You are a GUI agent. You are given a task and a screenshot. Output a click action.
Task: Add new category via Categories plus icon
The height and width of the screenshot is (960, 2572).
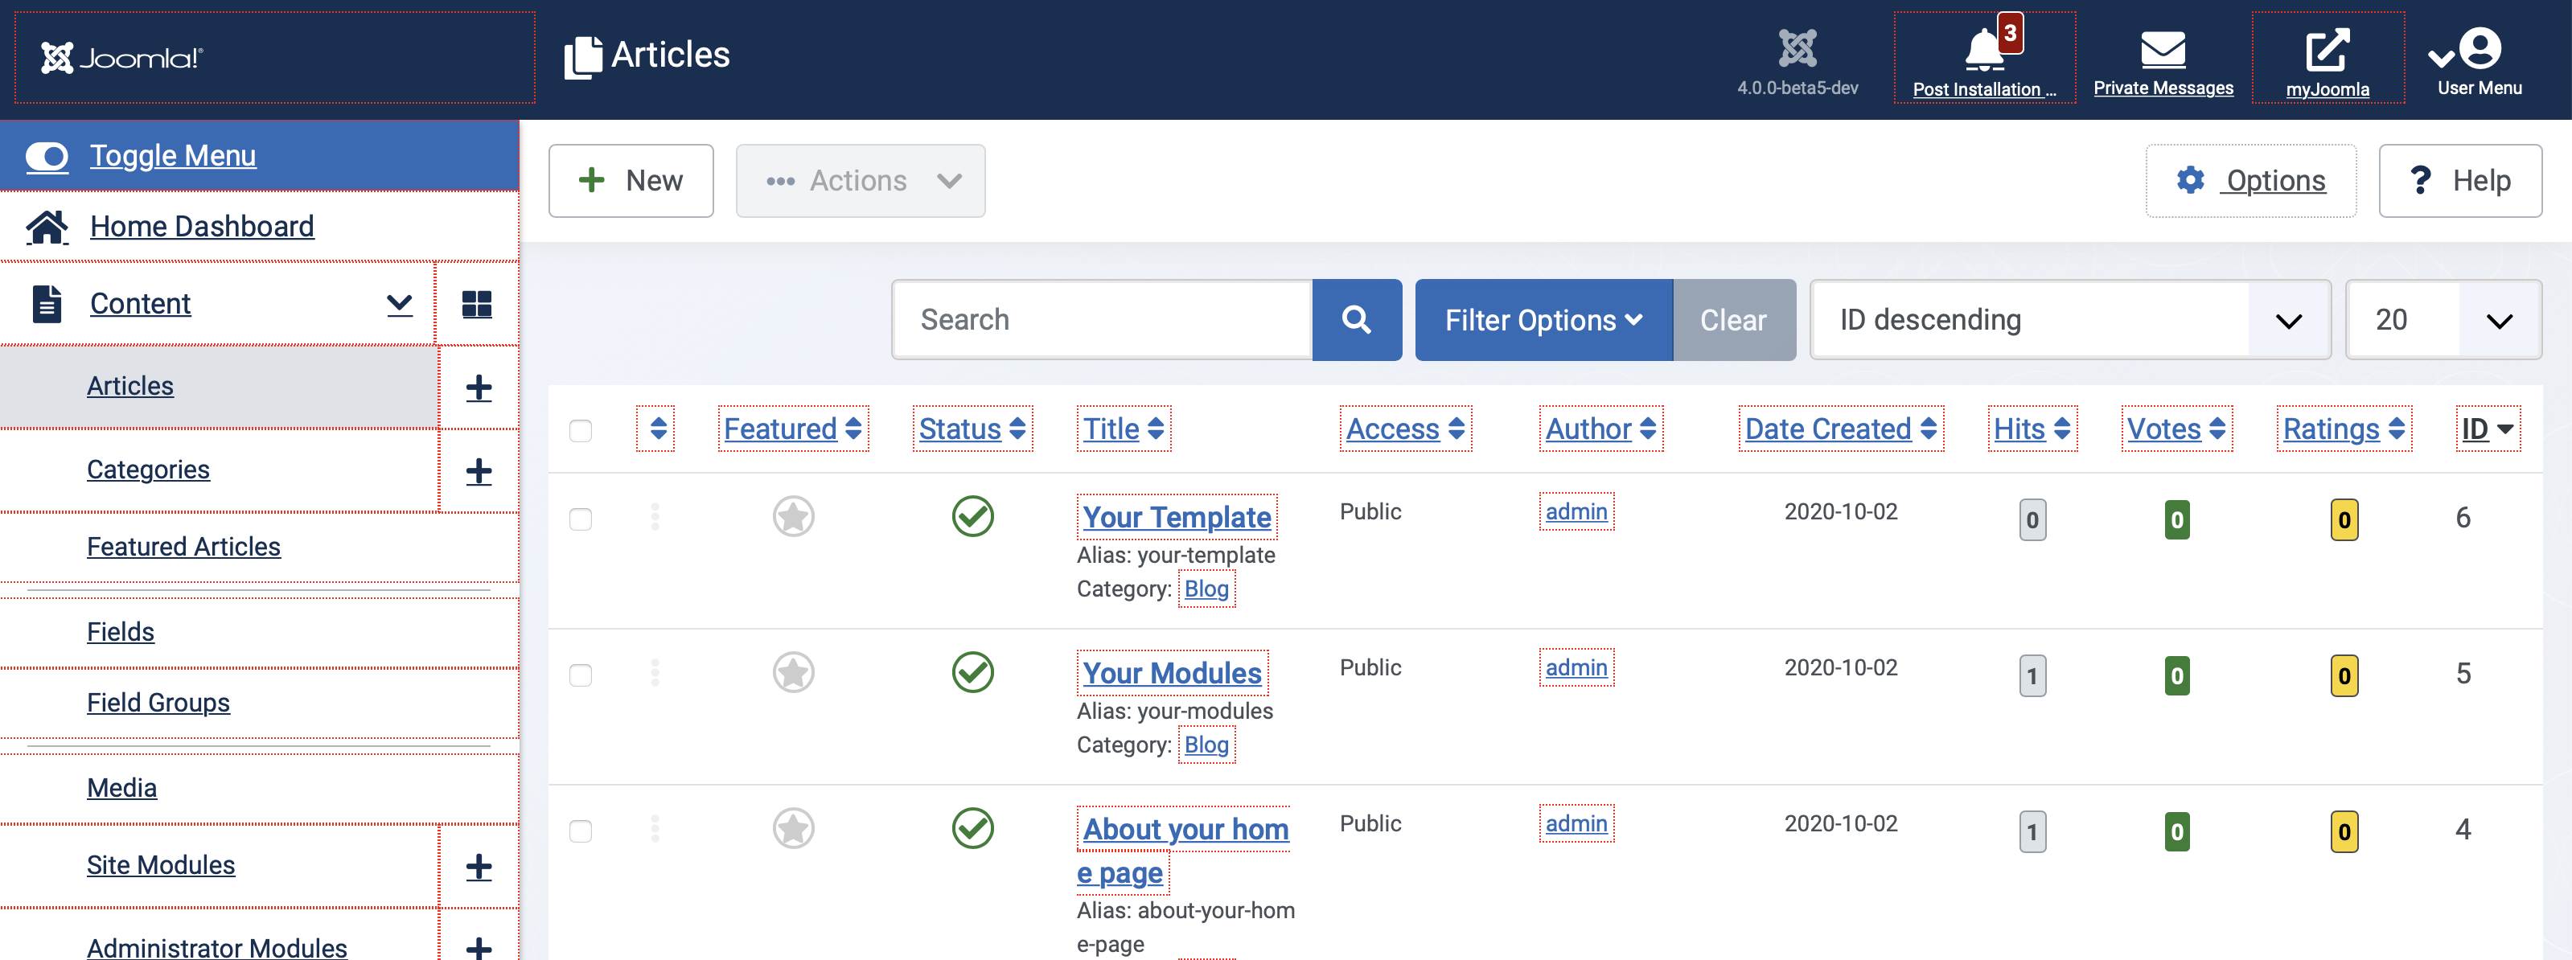tap(479, 471)
